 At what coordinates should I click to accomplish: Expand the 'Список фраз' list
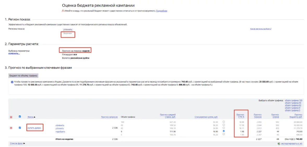(17, 143)
